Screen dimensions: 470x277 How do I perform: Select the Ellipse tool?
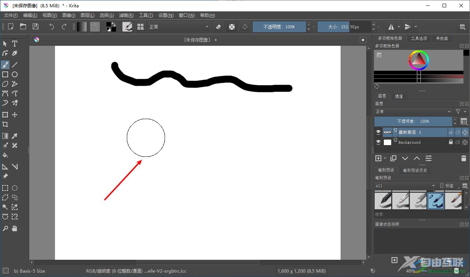click(15, 74)
